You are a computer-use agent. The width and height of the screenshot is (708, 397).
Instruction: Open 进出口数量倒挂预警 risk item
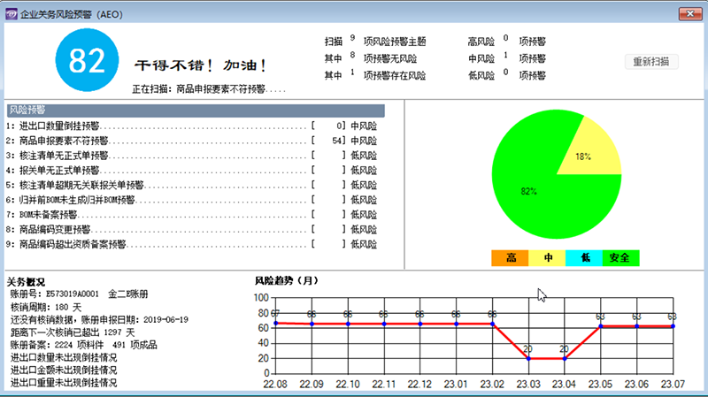click(x=191, y=126)
